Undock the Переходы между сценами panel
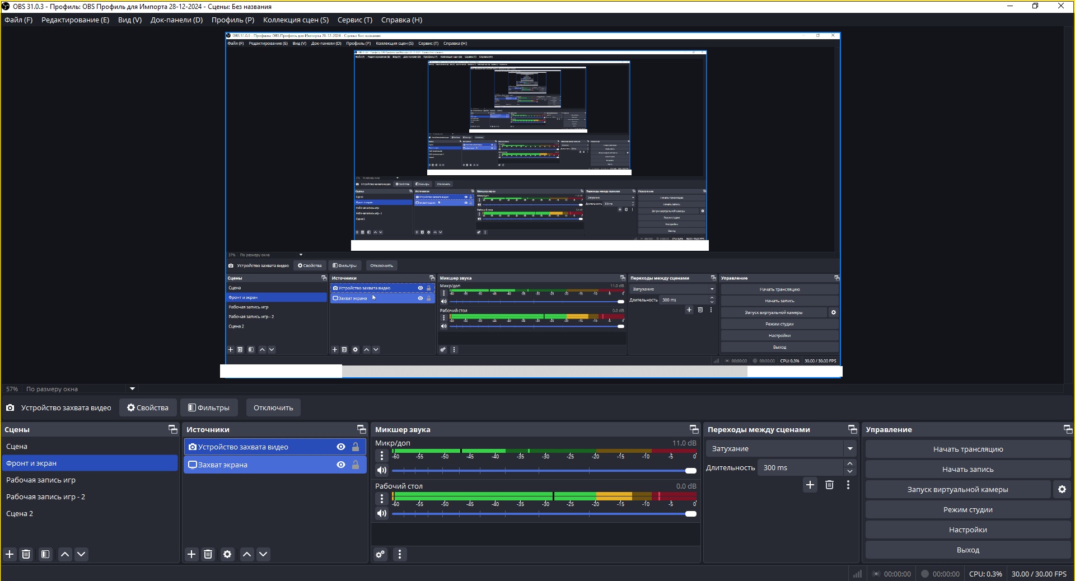This screenshot has width=1075, height=581. click(853, 429)
